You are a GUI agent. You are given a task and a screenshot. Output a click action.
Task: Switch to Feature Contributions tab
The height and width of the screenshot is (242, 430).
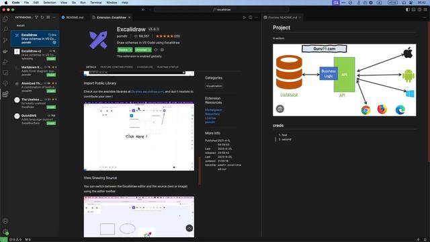coord(116,67)
